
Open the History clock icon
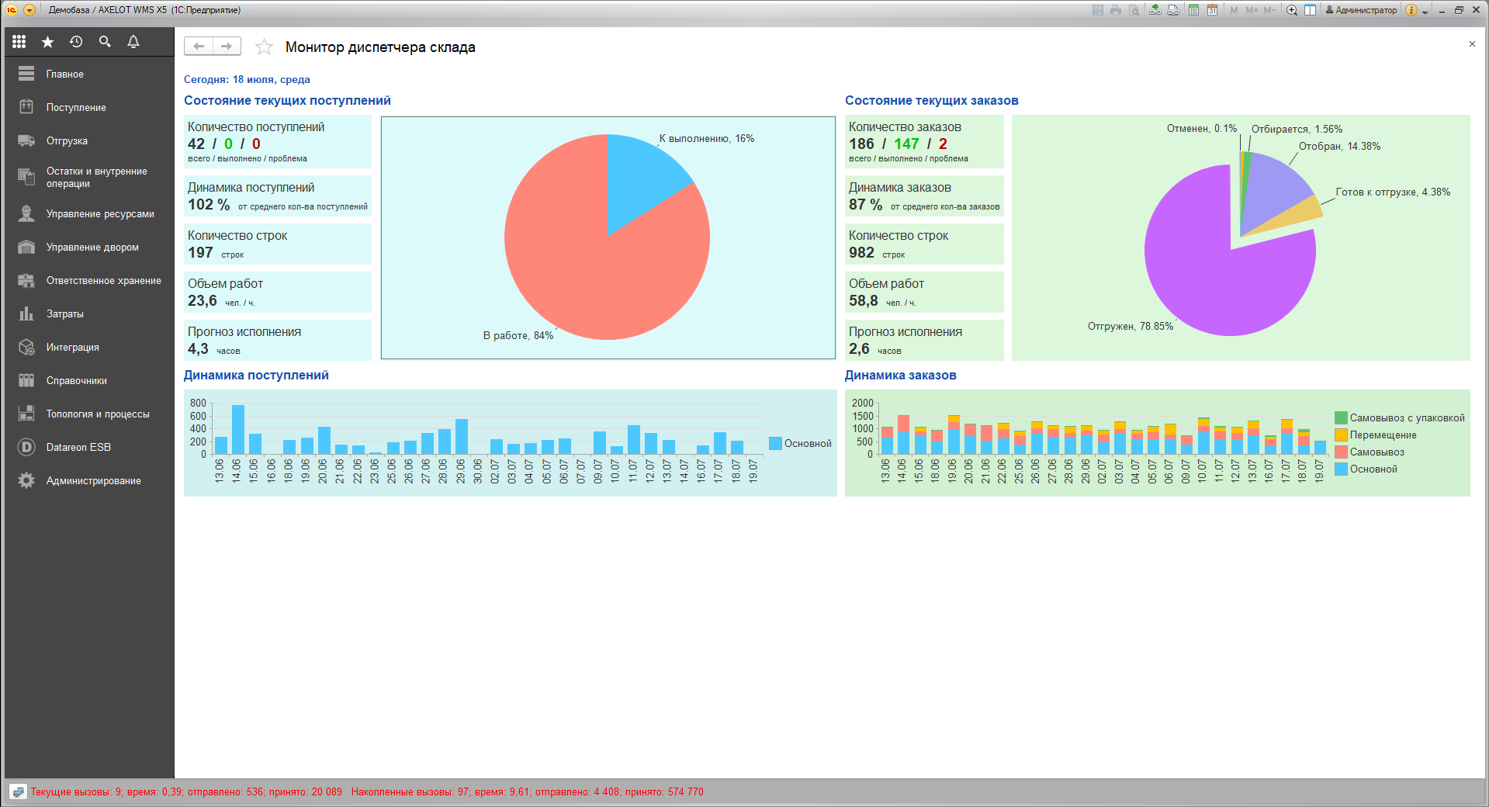point(76,42)
